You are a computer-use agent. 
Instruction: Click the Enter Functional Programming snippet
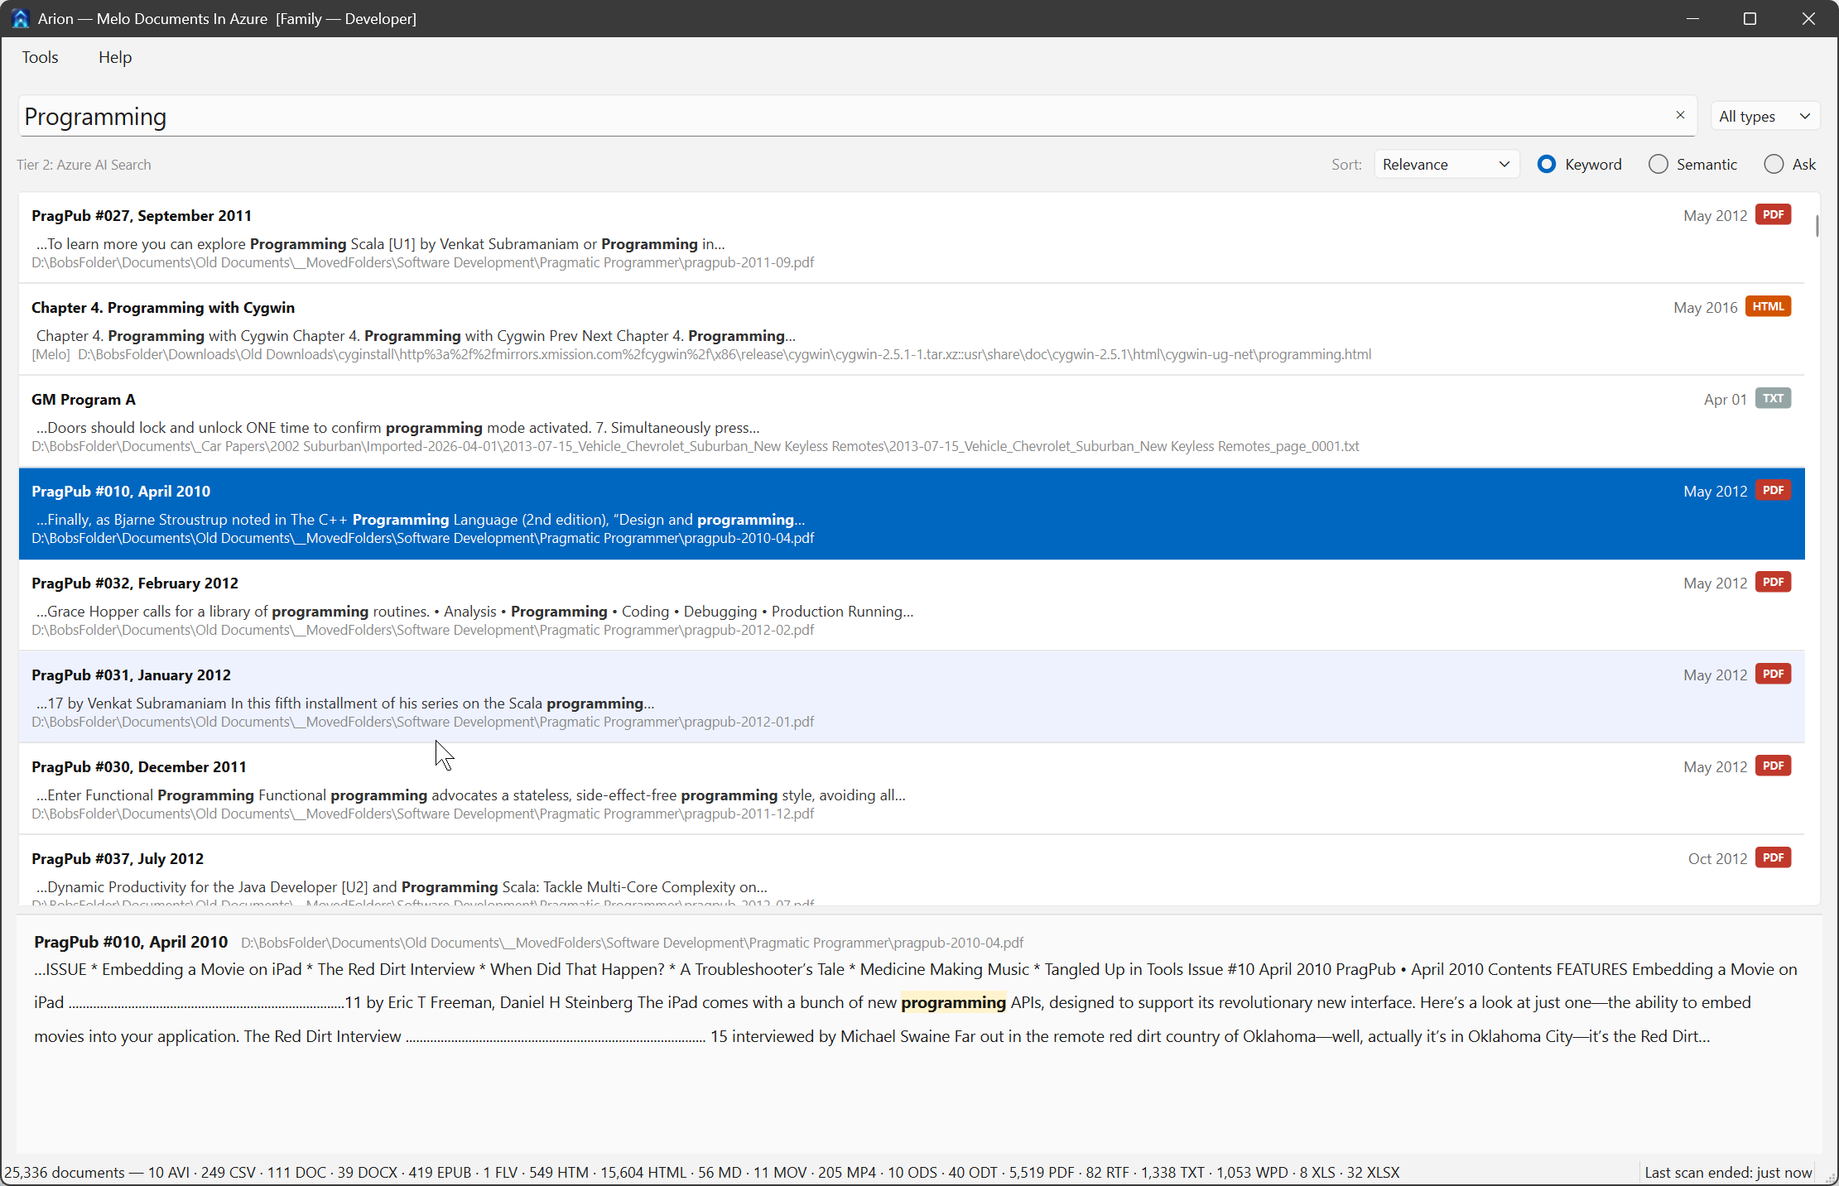[x=471, y=795]
